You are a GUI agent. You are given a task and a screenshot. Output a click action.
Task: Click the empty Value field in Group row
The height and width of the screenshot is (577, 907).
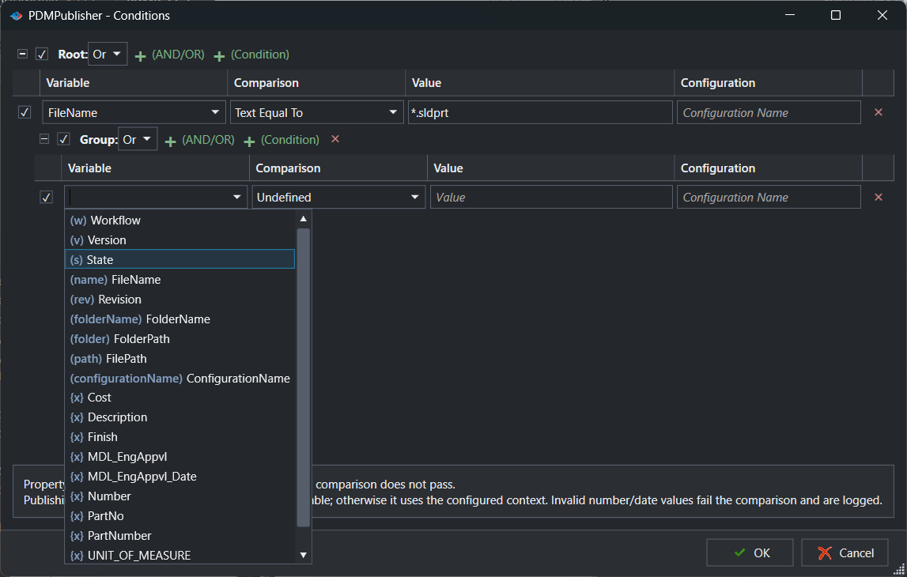point(551,197)
